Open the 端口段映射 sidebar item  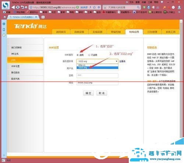[25, 47]
